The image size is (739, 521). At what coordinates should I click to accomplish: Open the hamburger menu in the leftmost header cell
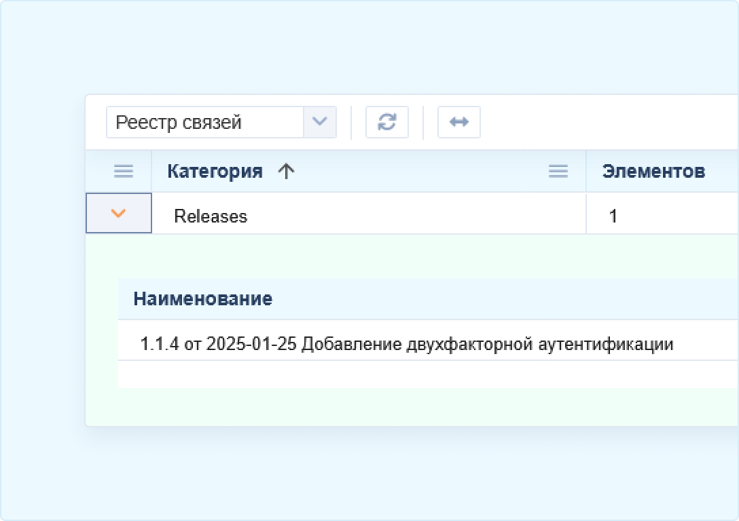tap(123, 172)
